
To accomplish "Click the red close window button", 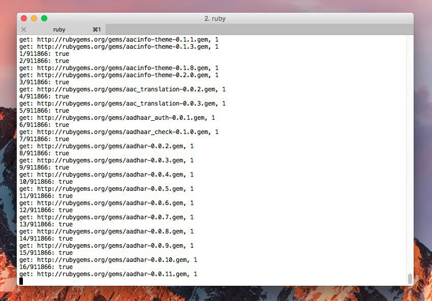I will [24, 18].
